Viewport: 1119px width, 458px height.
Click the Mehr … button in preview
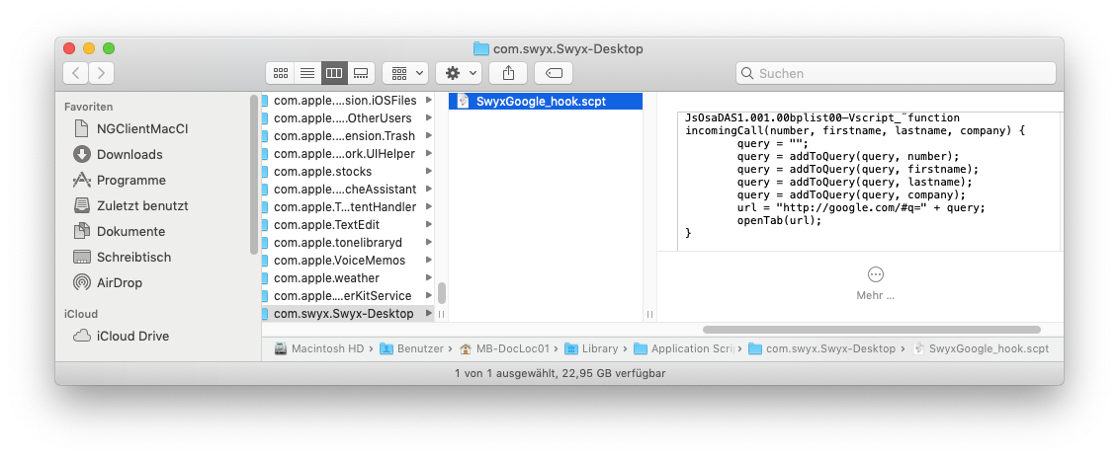[875, 282]
